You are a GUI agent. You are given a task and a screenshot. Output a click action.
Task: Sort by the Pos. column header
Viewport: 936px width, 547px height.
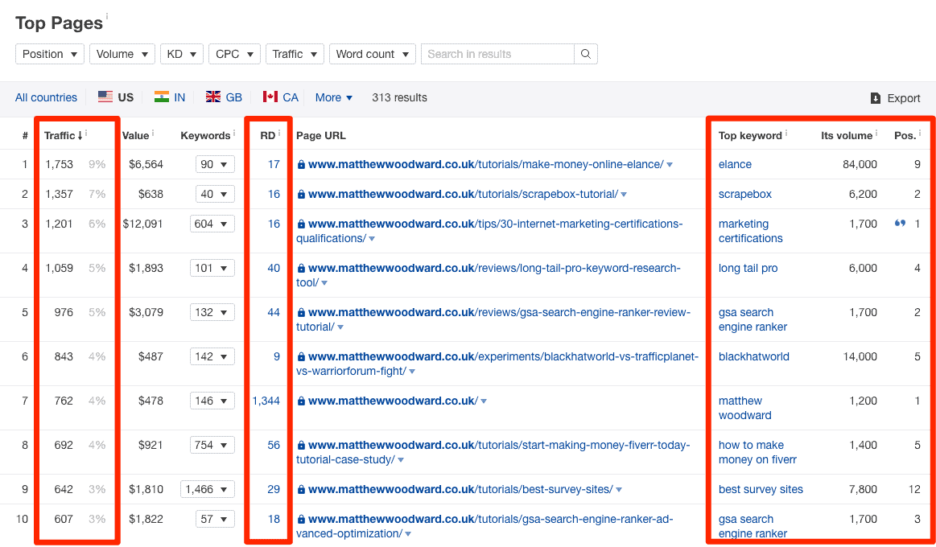(905, 135)
